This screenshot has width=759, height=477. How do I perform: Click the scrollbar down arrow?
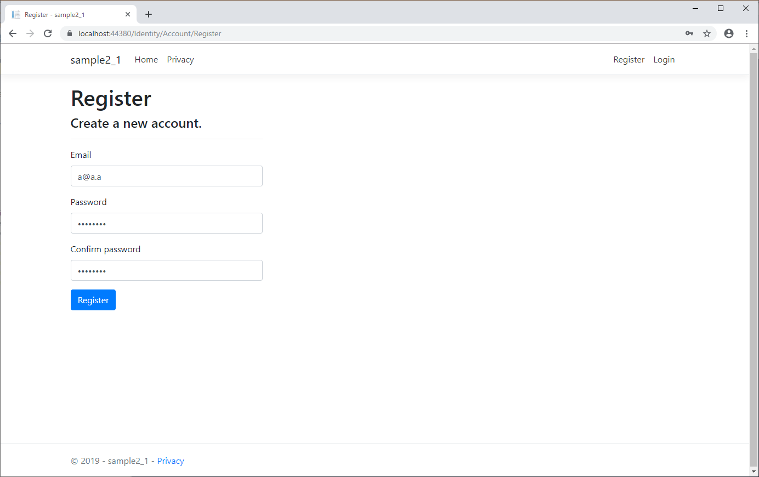(x=754, y=472)
